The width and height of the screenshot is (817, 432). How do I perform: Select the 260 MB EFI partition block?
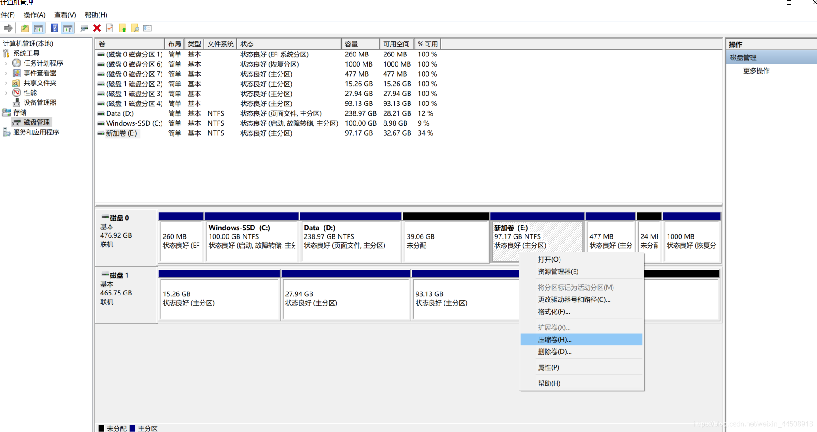point(181,238)
